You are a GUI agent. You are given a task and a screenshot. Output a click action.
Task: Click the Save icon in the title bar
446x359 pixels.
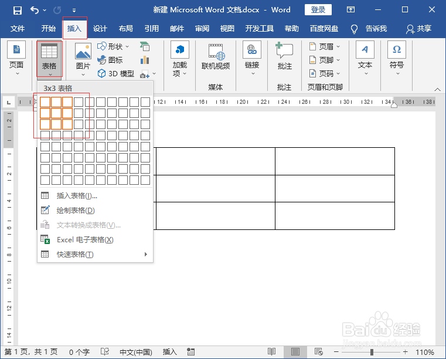[18, 11]
